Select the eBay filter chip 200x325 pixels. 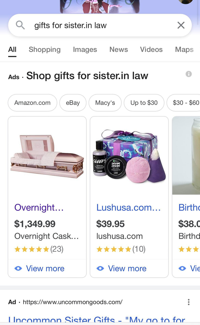(72, 103)
